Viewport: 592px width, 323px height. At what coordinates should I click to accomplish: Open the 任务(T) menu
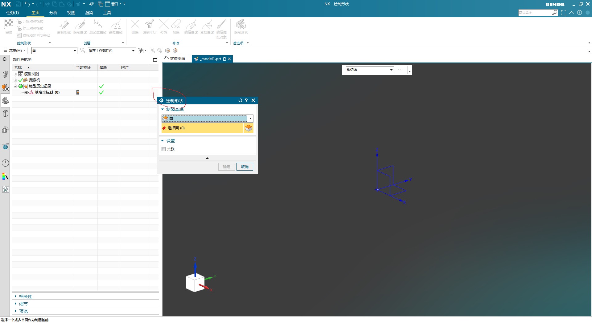pos(12,13)
